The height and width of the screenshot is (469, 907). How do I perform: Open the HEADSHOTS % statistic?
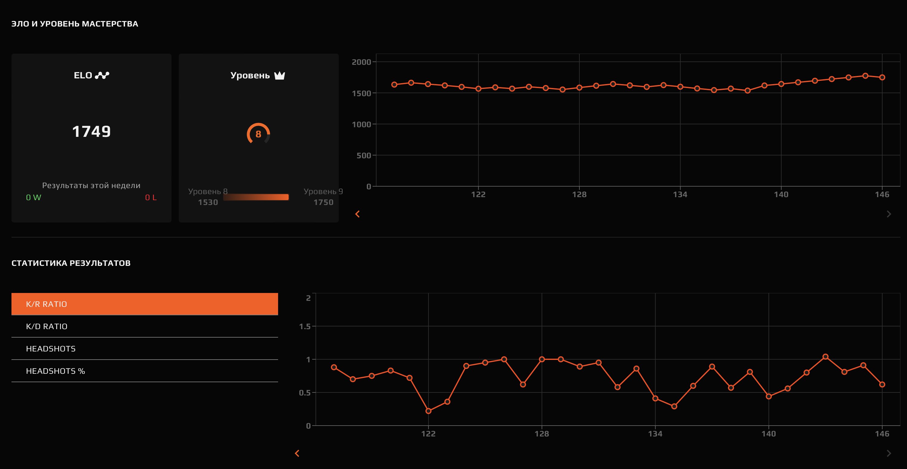click(144, 371)
